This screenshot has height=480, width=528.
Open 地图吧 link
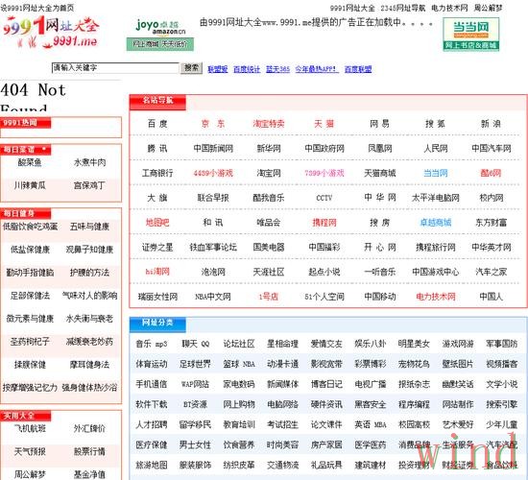coord(157,223)
